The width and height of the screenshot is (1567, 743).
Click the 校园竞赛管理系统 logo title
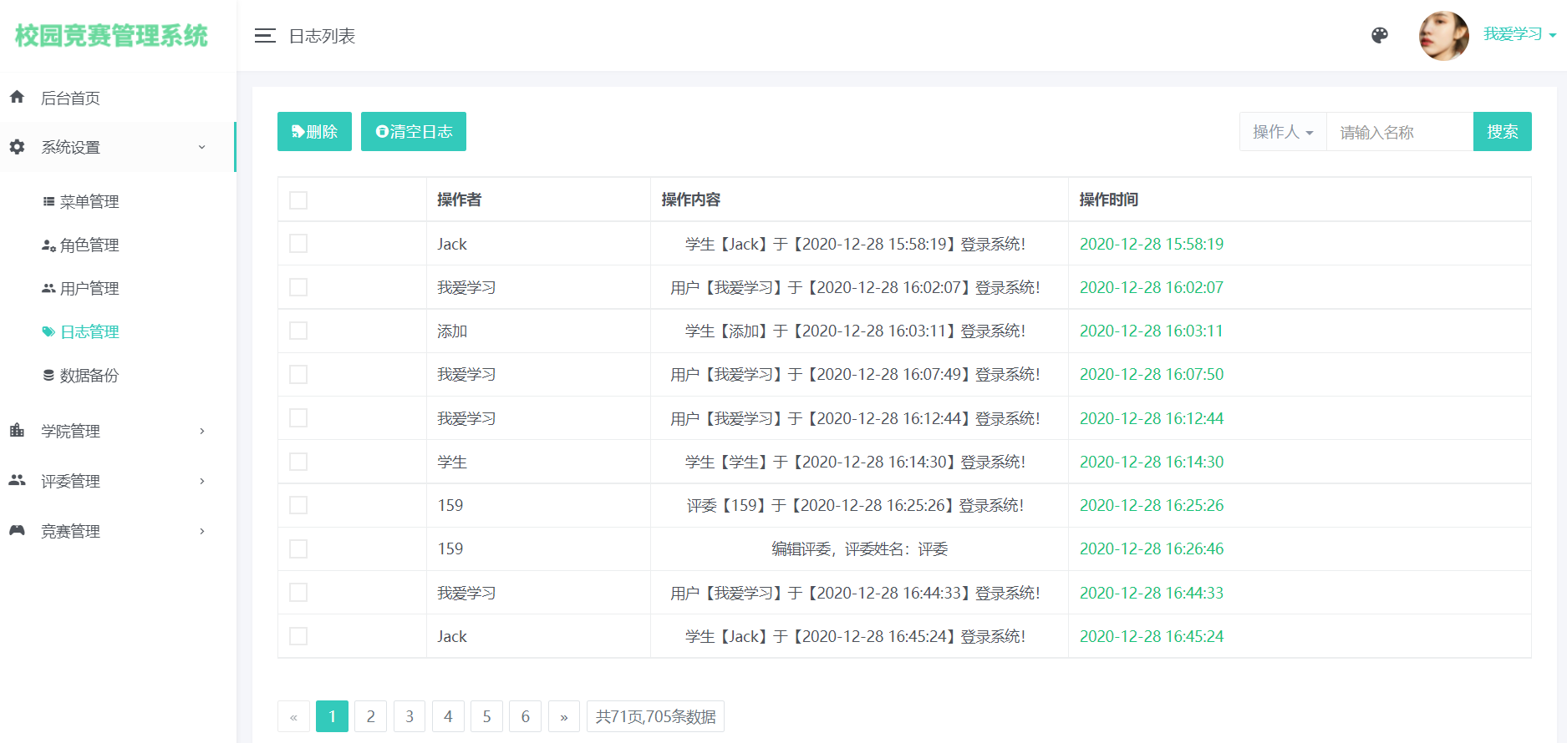(111, 35)
